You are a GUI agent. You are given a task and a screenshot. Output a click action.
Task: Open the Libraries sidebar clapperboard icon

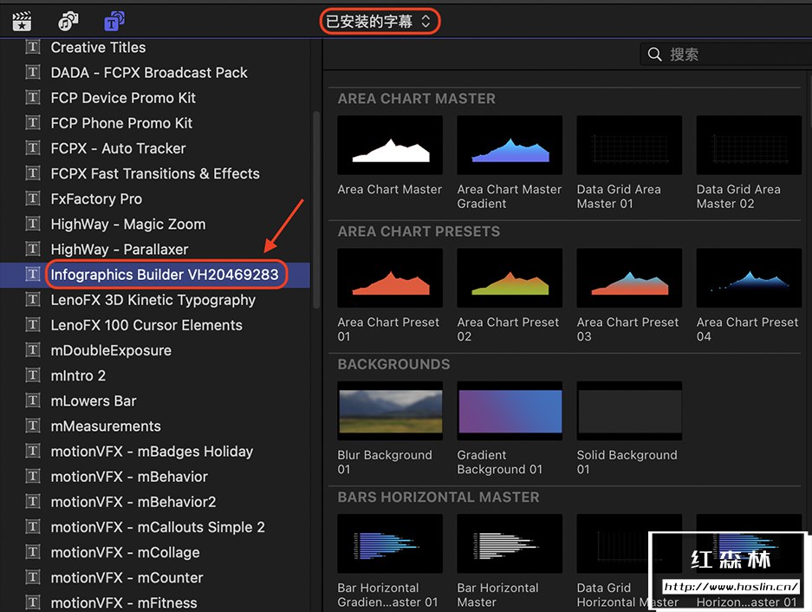[21, 21]
